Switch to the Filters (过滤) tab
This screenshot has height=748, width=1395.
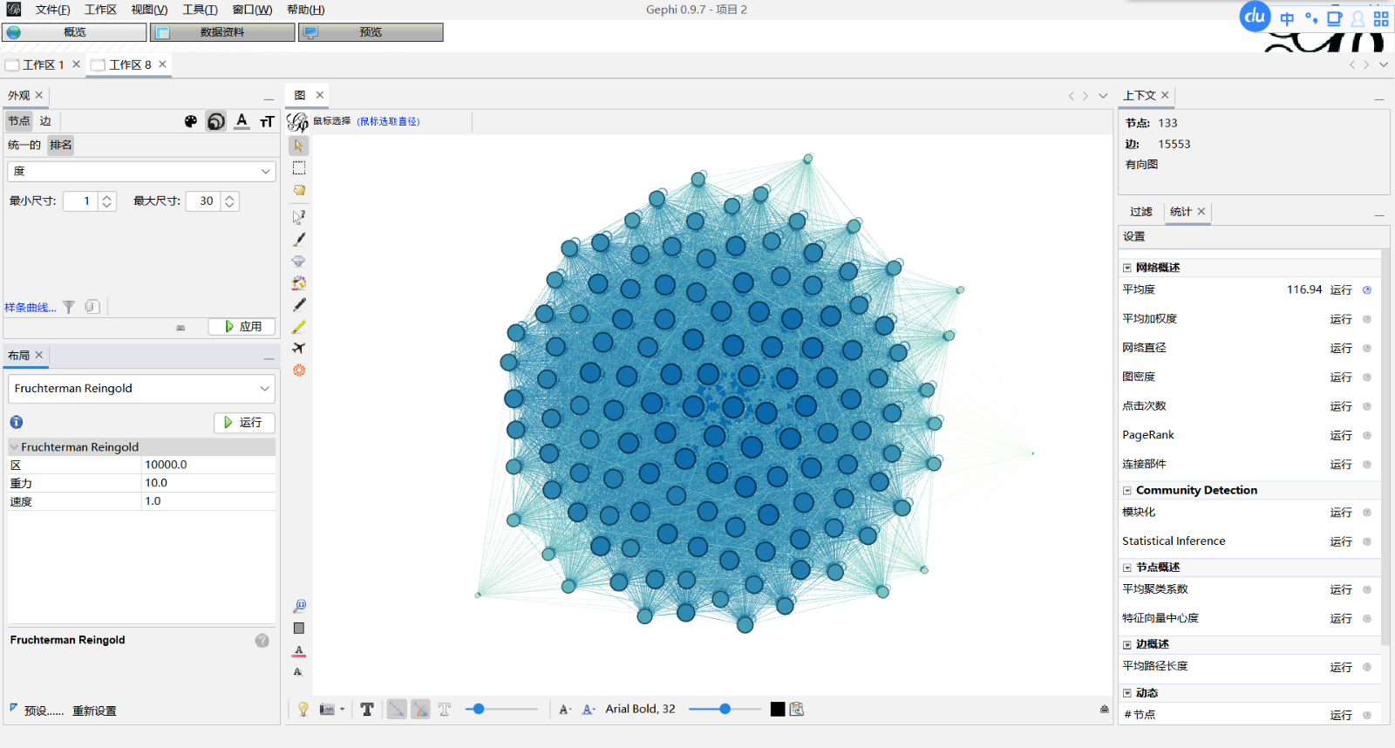coord(1140,212)
